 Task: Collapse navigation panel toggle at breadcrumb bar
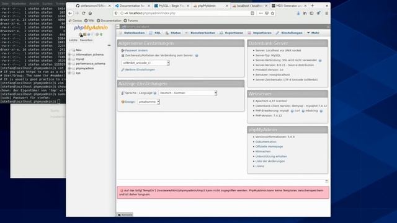[118, 27]
